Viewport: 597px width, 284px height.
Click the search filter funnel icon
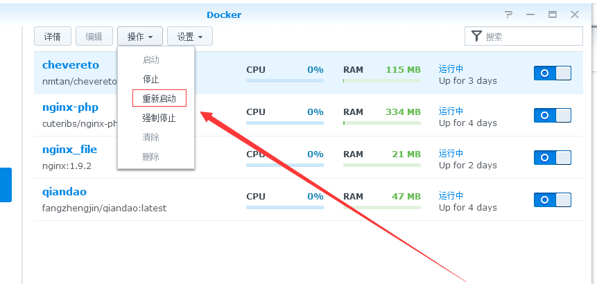point(476,36)
